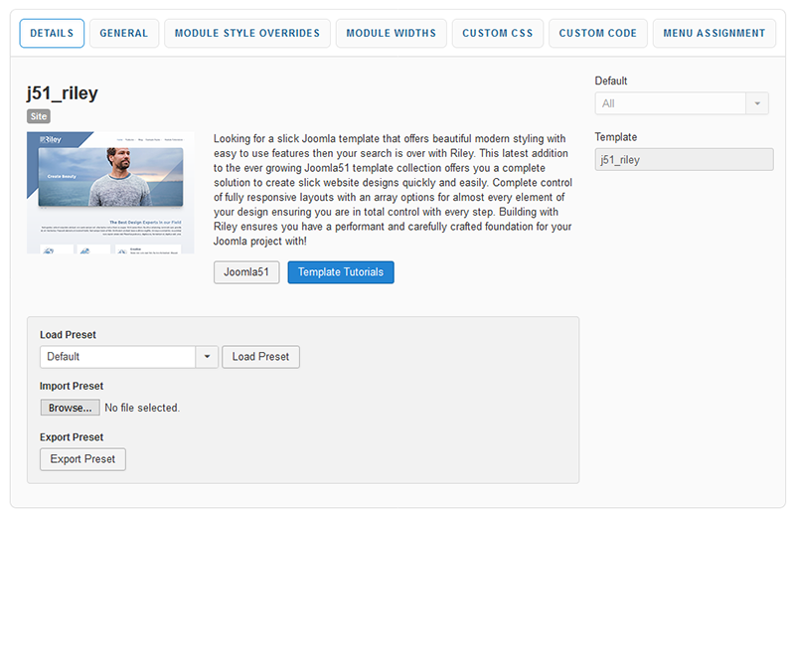Viewport: 795px width, 670px height.
Task: Go to the Module Widths tab
Action: pyautogui.click(x=391, y=33)
